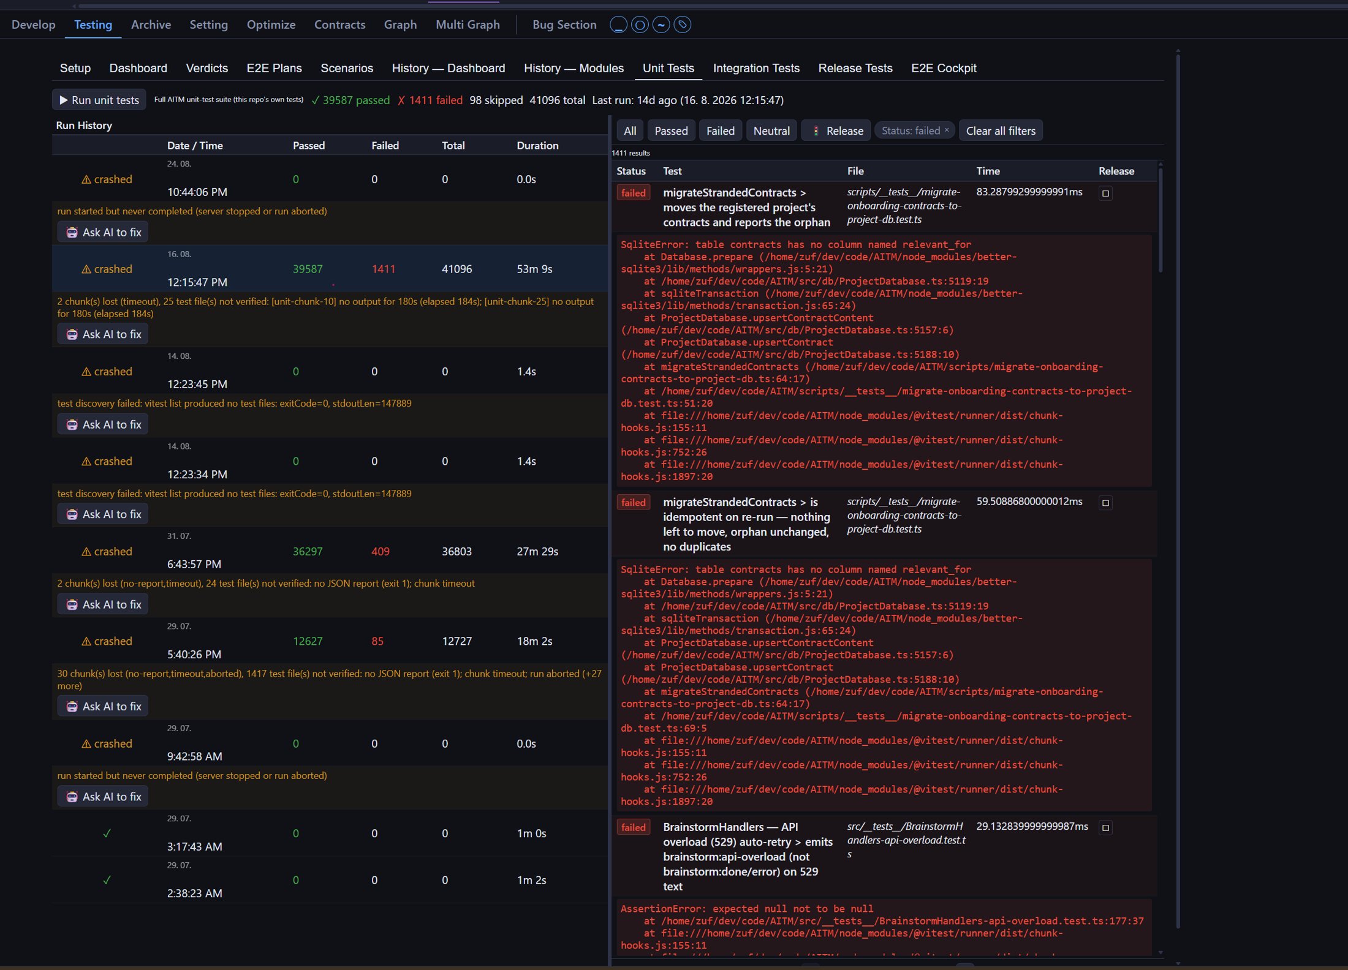Click the green check icon for 2:38:23 AM run

click(x=107, y=880)
